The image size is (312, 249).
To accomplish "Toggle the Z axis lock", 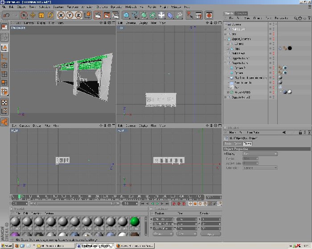I will (x=78, y=15).
